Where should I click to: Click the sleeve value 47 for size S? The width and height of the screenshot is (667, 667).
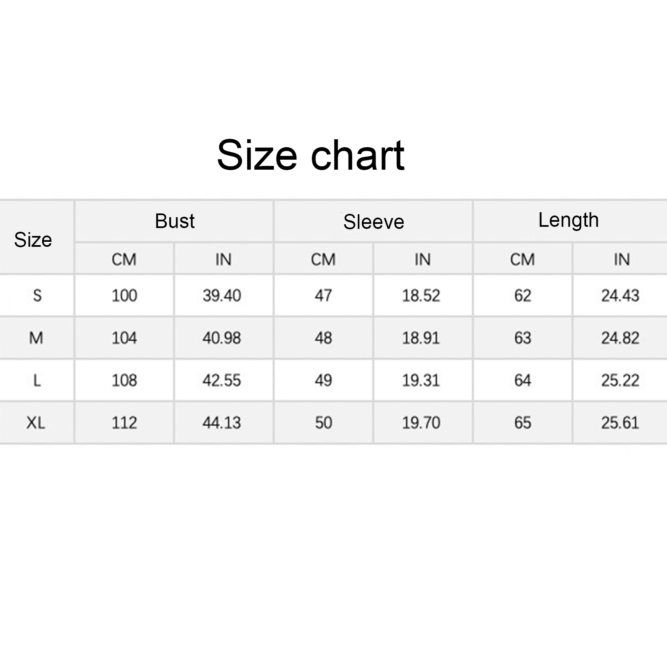click(323, 296)
